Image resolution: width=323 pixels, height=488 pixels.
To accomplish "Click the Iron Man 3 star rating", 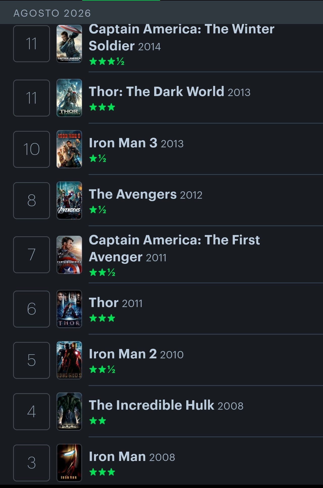I will coord(98,158).
